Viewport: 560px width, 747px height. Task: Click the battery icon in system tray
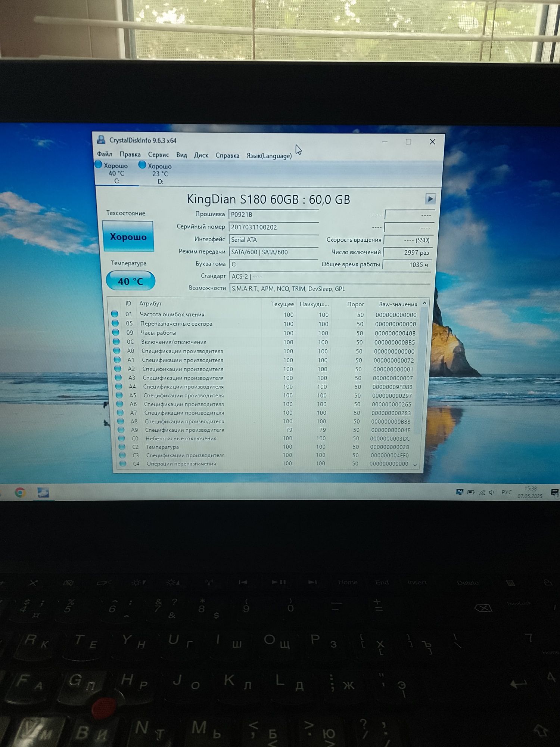(471, 492)
